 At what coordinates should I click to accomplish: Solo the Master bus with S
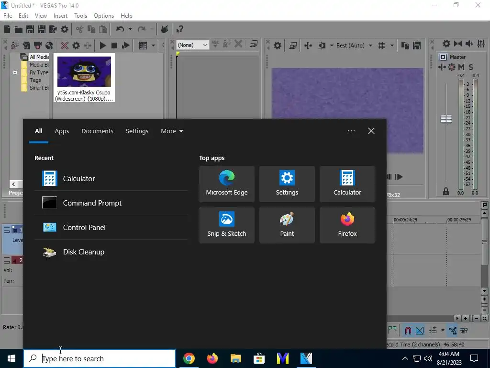point(471,67)
